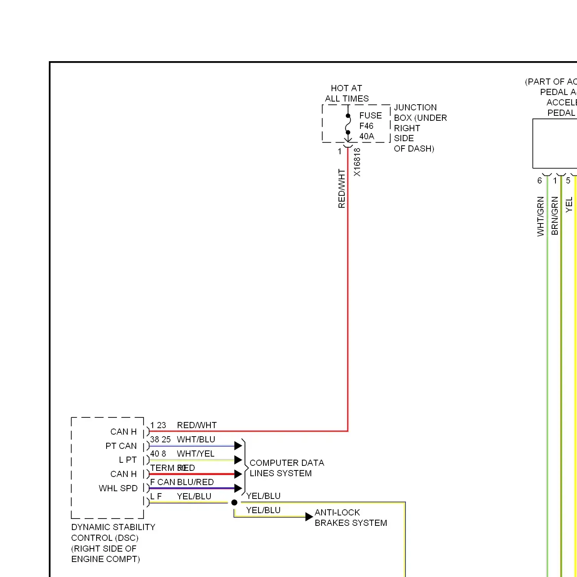Click the CAN H label beside the RED/WHT row
577x577 pixels.
point(123,432)
